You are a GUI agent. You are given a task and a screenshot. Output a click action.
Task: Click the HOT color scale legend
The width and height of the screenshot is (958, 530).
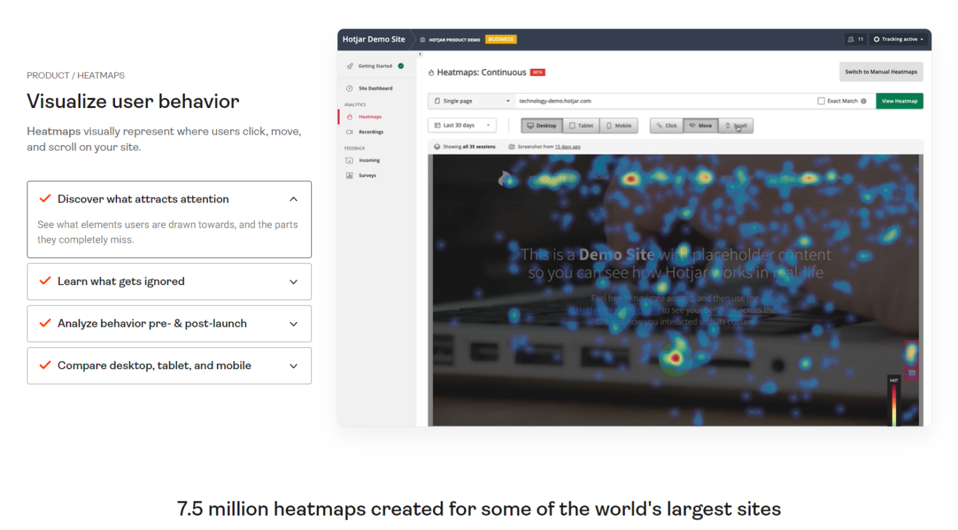pyautogui.click(x=894, y=401)
